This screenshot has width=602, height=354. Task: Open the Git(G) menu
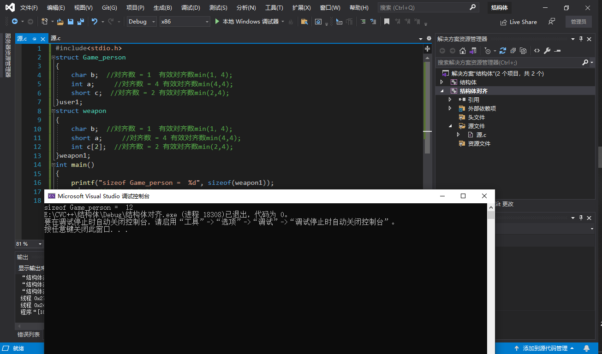[x=109, y=8]
